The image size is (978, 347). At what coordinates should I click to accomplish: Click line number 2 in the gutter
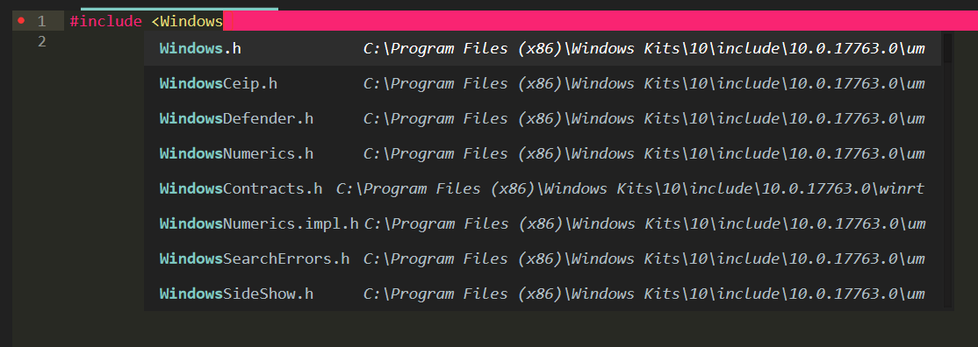click(x=41, y=42)
